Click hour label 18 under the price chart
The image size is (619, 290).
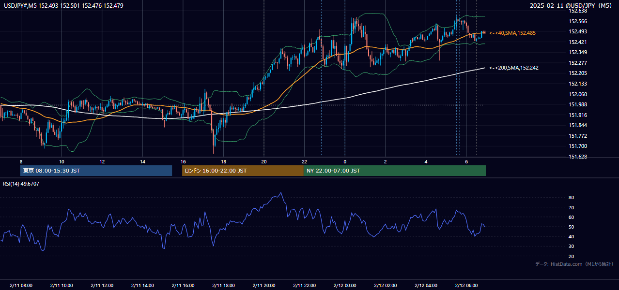point(223,161)
